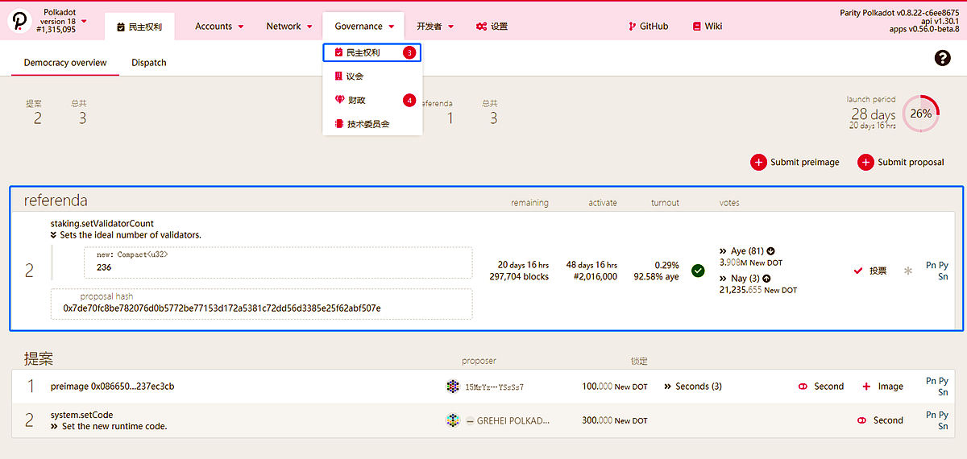Expand the 开发者 menu
The image size is (967, 459).
[435, 27]
